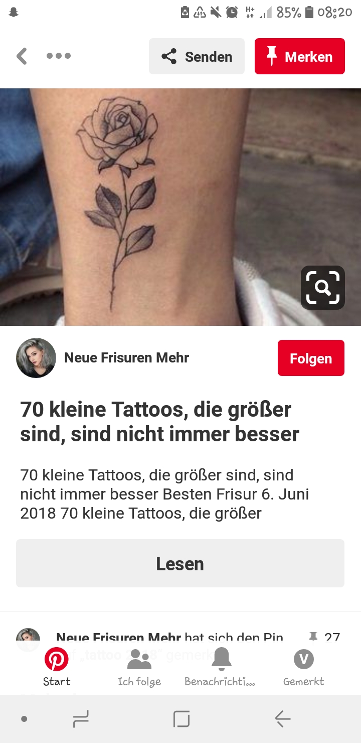This screenshot has width=361, height=743.
Task: Open the article with Lesen button
Action: pos(180,563)
